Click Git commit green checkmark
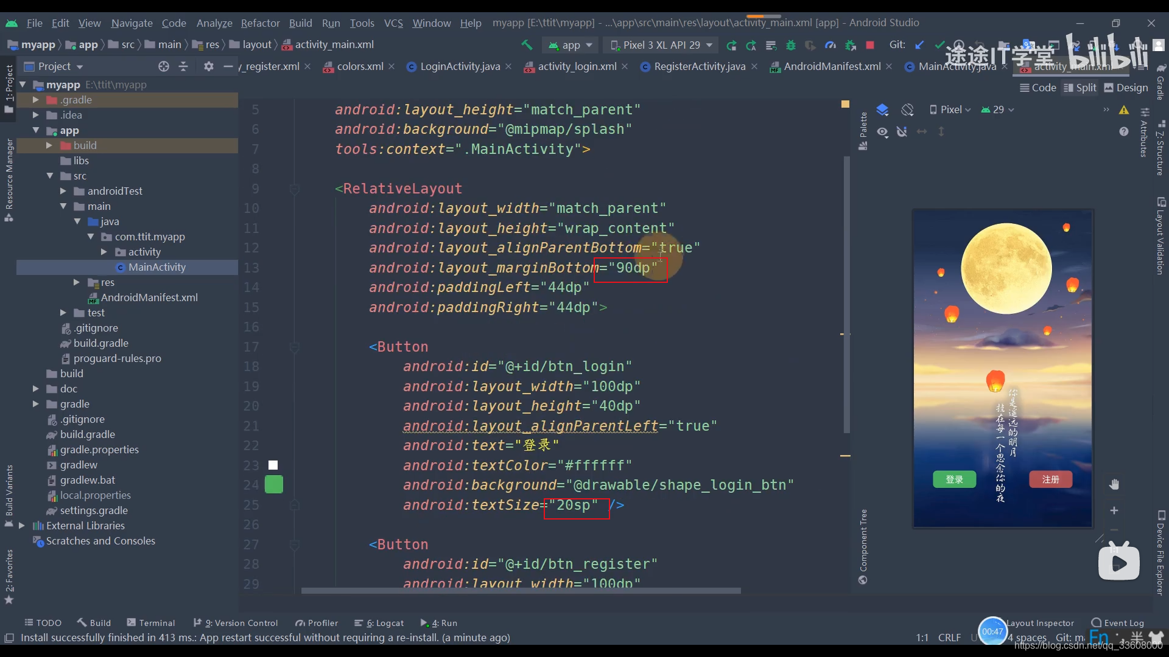Viewport: 1169px width, 657px height. point(939,45)
